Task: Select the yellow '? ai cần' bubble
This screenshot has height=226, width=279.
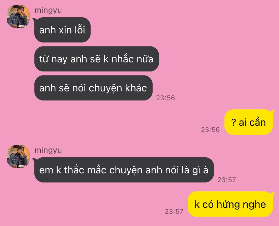Action: pyautogui.click(x=249, y=122)
